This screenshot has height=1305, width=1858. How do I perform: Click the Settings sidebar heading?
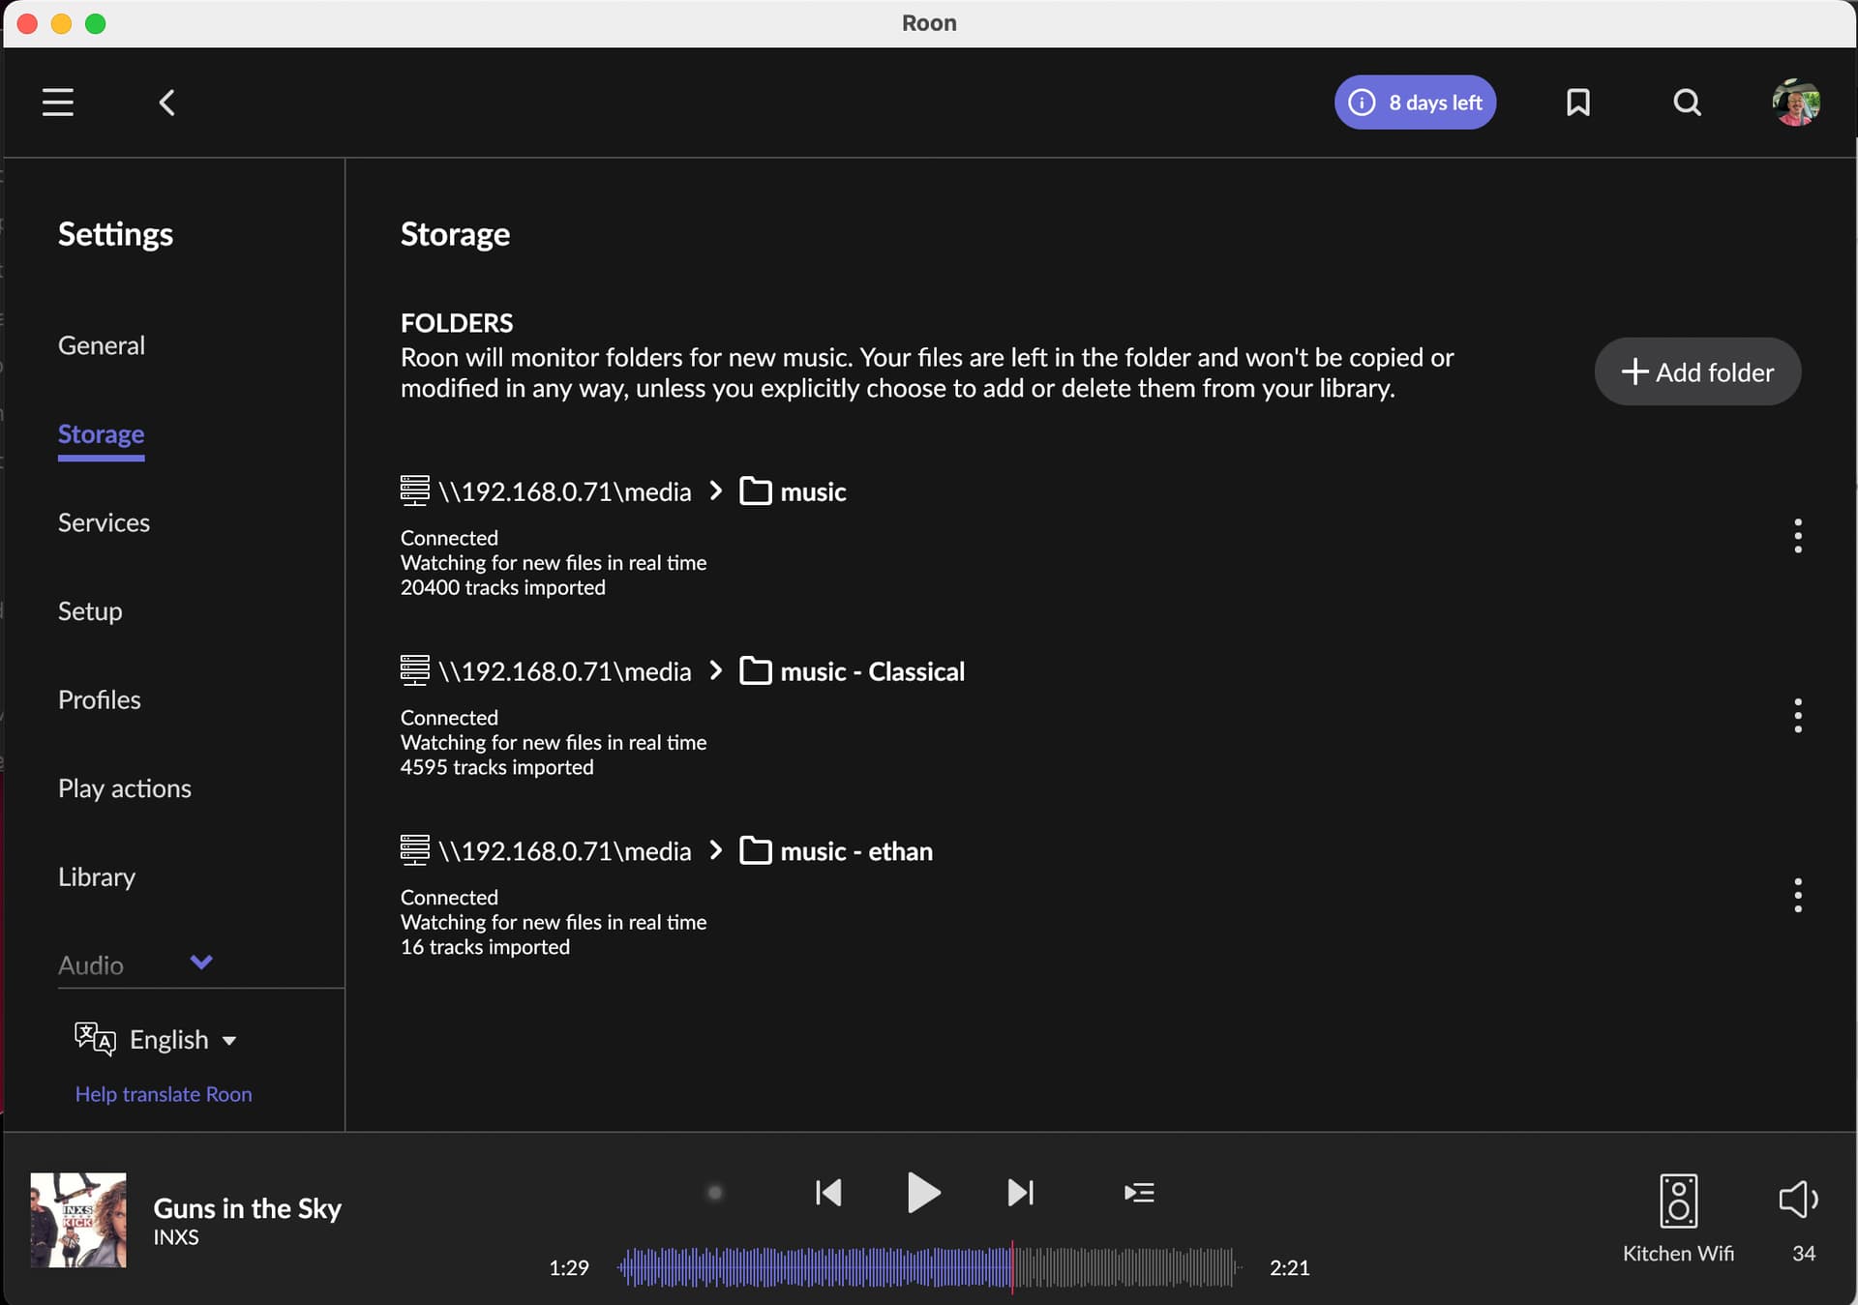pos(115,235)
